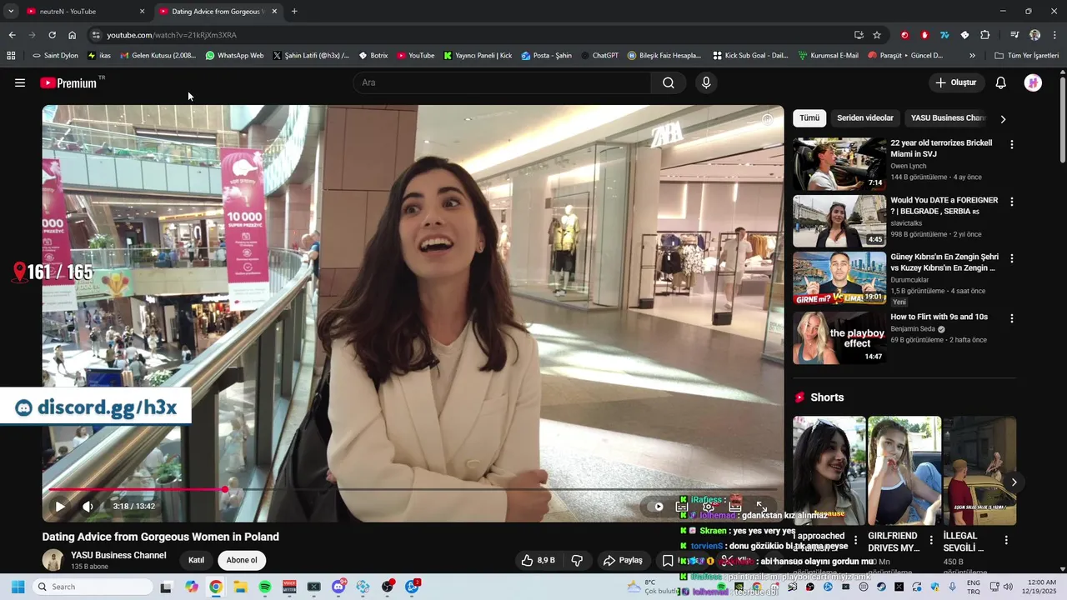This screenshot has height=600, width=1067.
Task: Open How to Flirt with 9s video
Action: click(839, 337)
